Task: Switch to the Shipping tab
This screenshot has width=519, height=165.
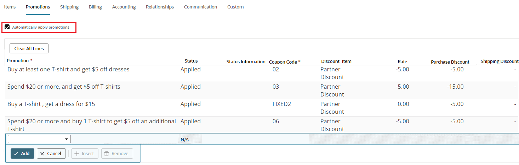Action: point(69,7)
